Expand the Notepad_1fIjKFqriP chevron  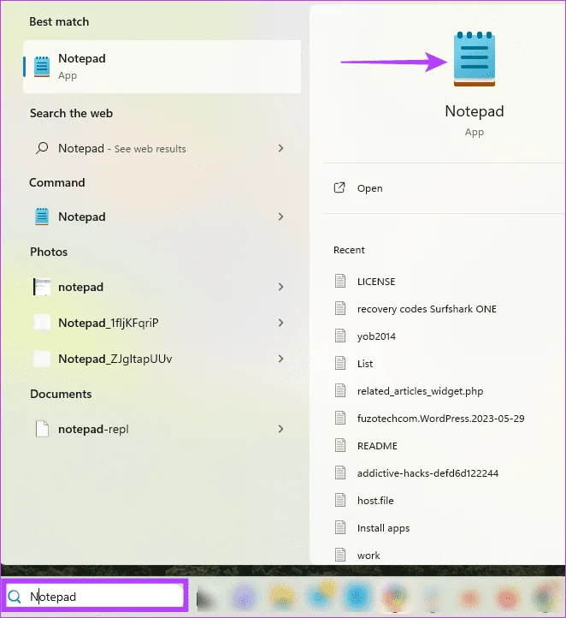[x=280, y=323]
